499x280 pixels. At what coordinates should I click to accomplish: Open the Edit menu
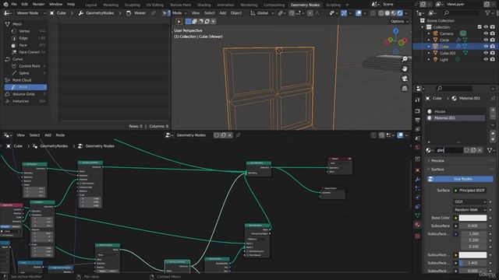click(x=24, y=5)
